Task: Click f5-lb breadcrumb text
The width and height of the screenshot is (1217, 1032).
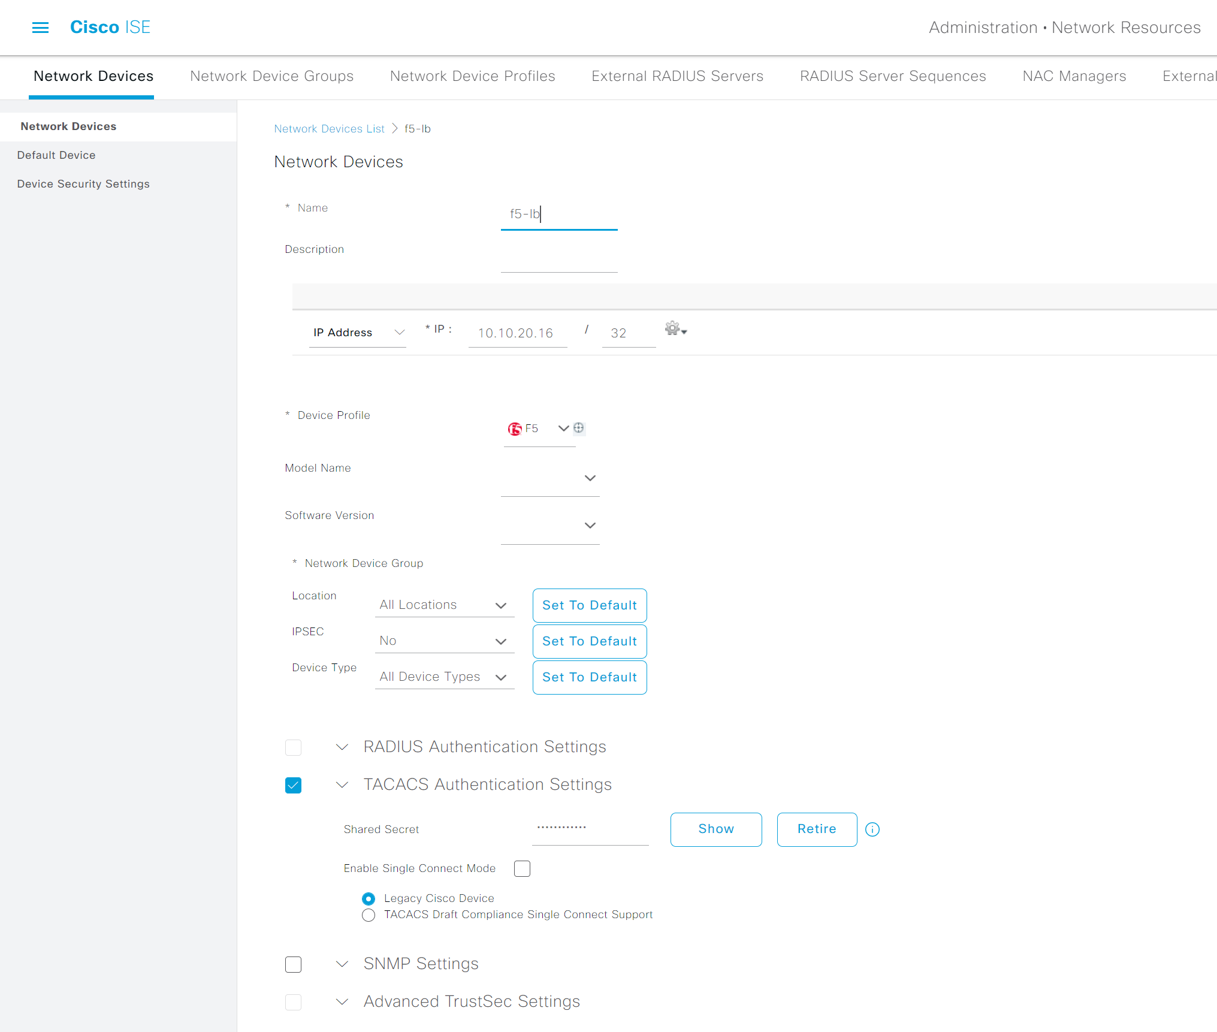Action: [x=418, y=129]
